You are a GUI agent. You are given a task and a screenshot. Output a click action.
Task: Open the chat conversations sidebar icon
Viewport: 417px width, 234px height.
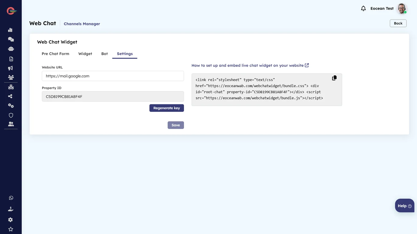[x=11, y=39]
